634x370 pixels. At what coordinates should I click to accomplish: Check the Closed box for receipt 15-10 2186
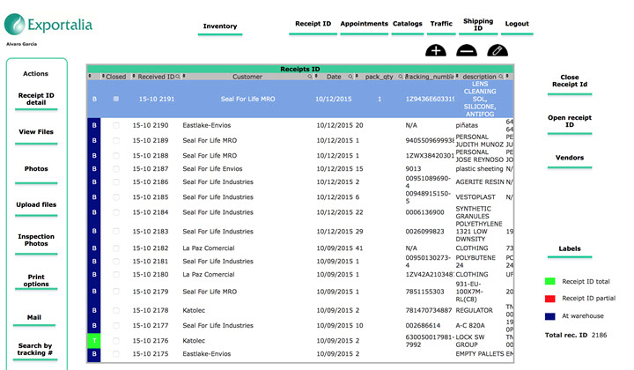point(116,181)
